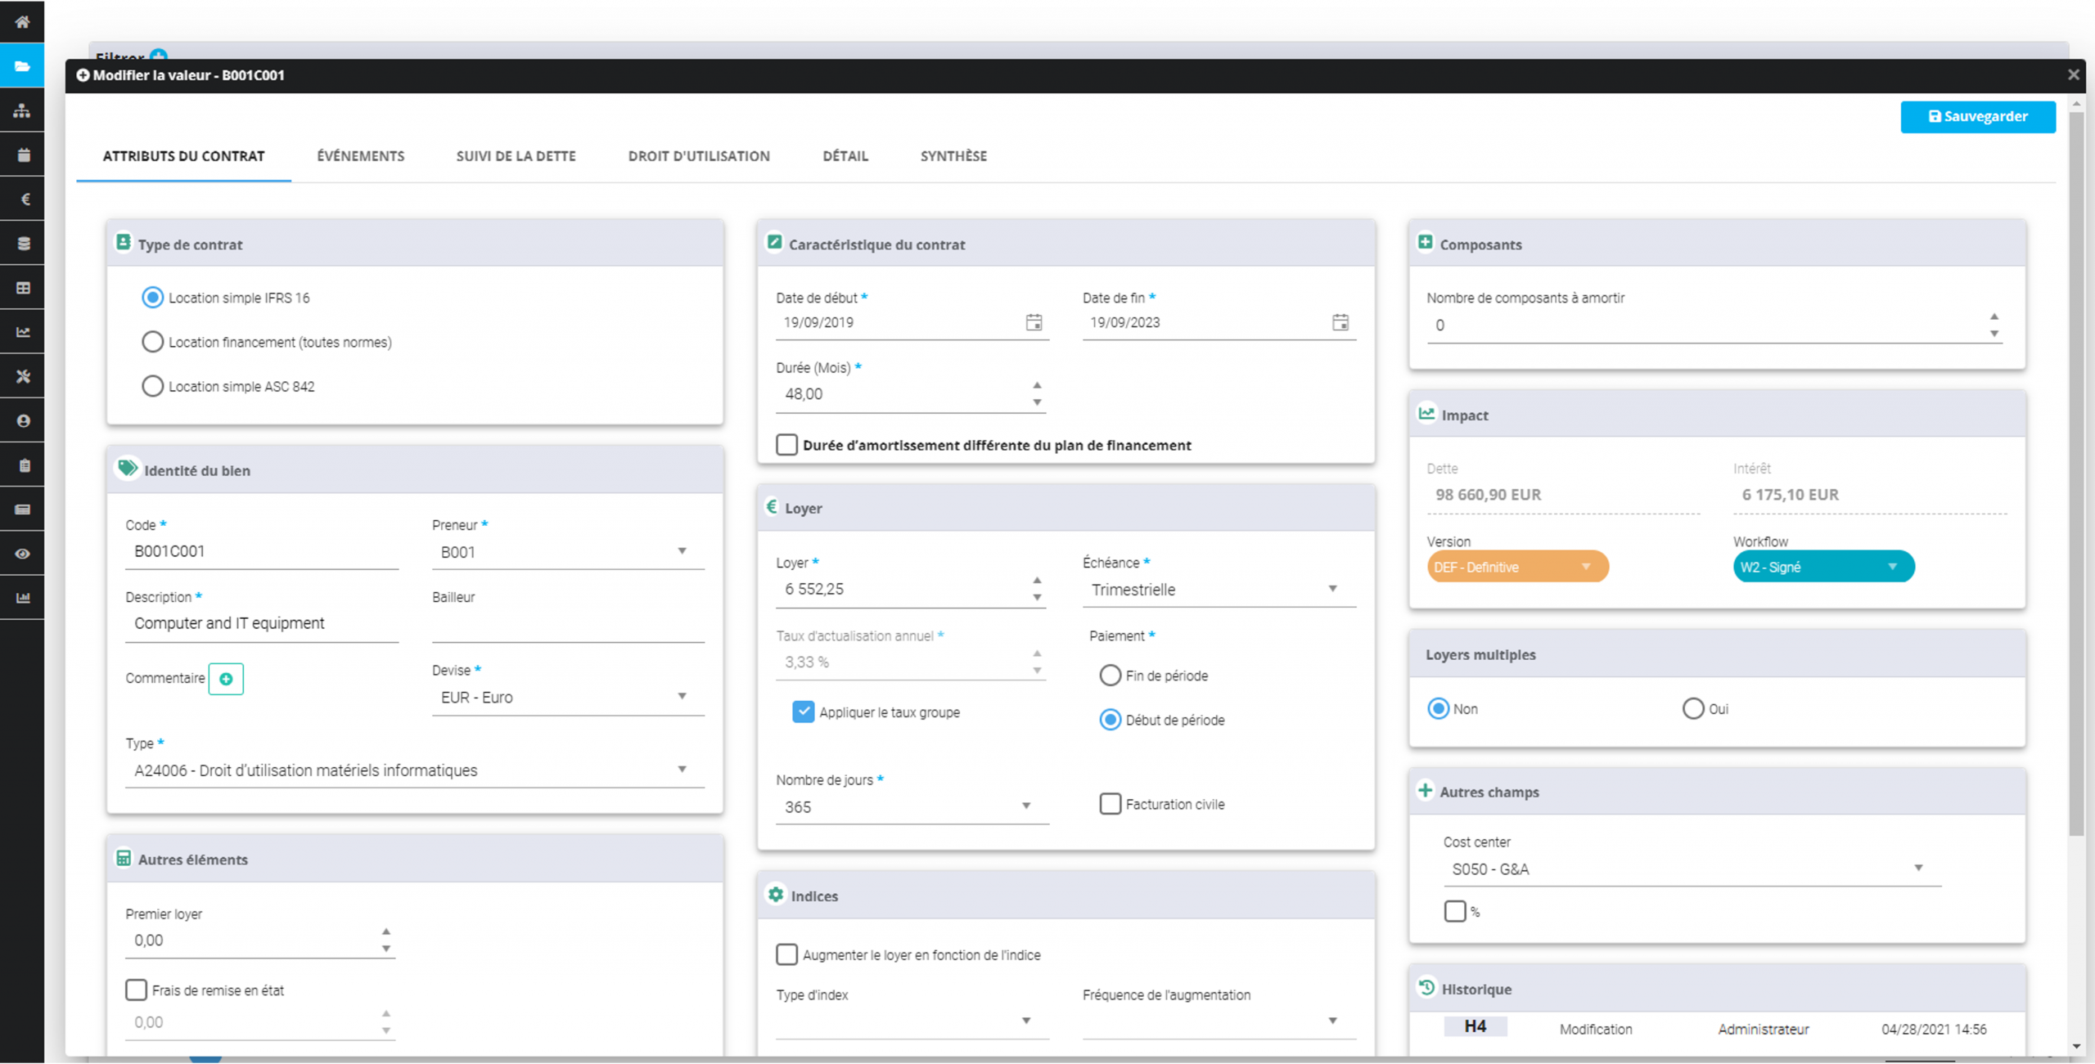Open the Suivi de la dette tab
2095x1064 pixels.
516,156
